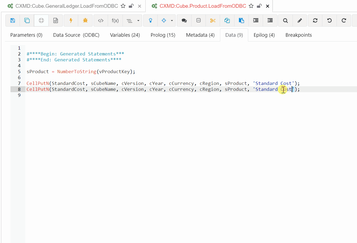Click the copy documents icon

click(x=227, y=20)
